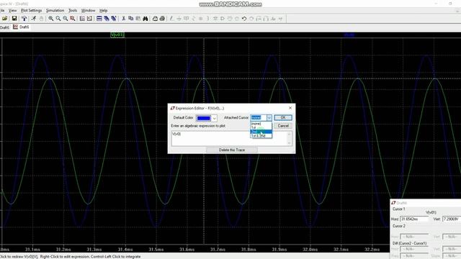The height and width of the screenshot is (259, 461).
Task: Click the blue trace label at the plot top
Action: tap(349, 35)
